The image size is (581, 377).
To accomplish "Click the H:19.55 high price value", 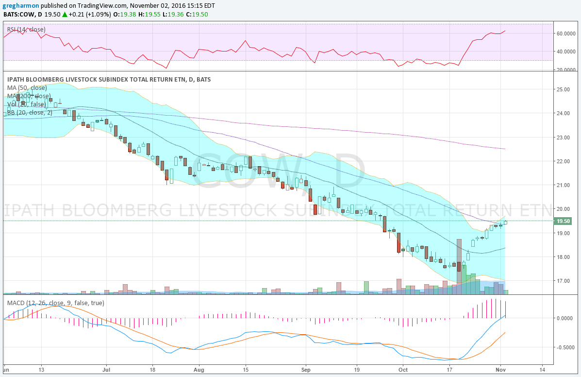I will pyautogui.click(x=149, y=15).
